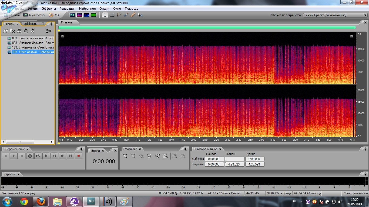The height and width of the screenshot is (207, 369).
Task: Select the Scrubbing tool with speaker
Action: tap(140, 15)
